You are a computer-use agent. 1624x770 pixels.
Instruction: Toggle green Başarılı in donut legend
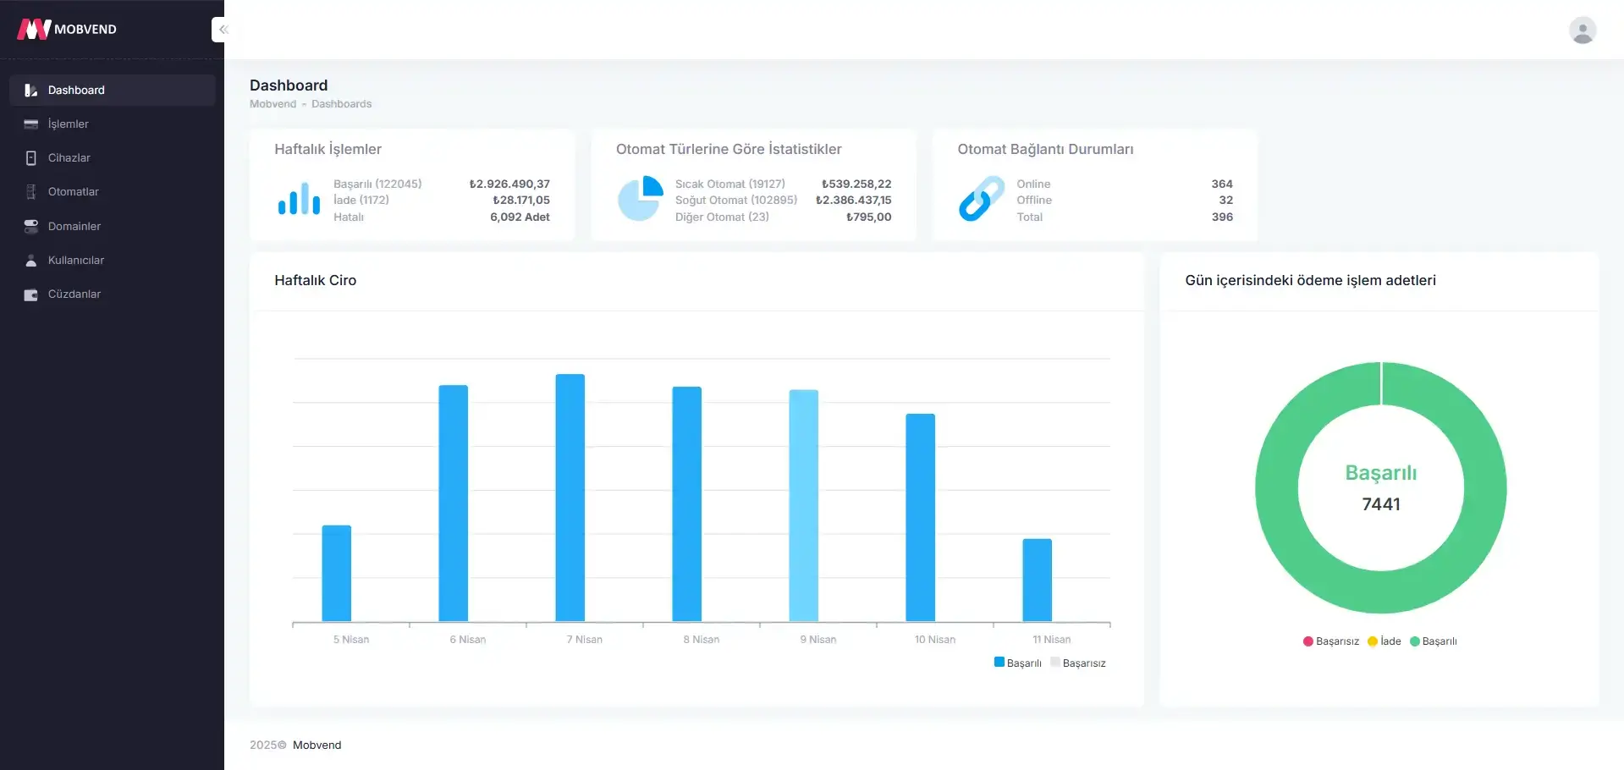click(1433, 641)
